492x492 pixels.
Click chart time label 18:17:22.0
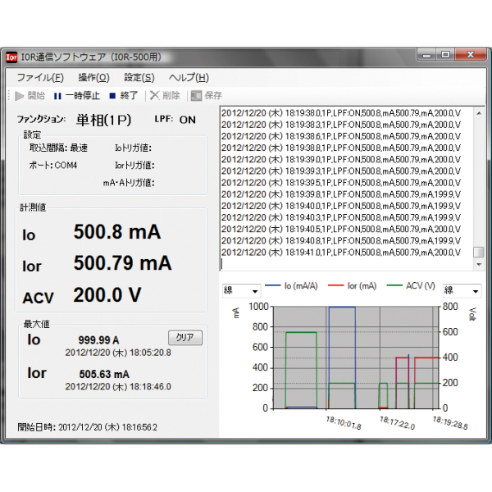[x=397, y=423]
